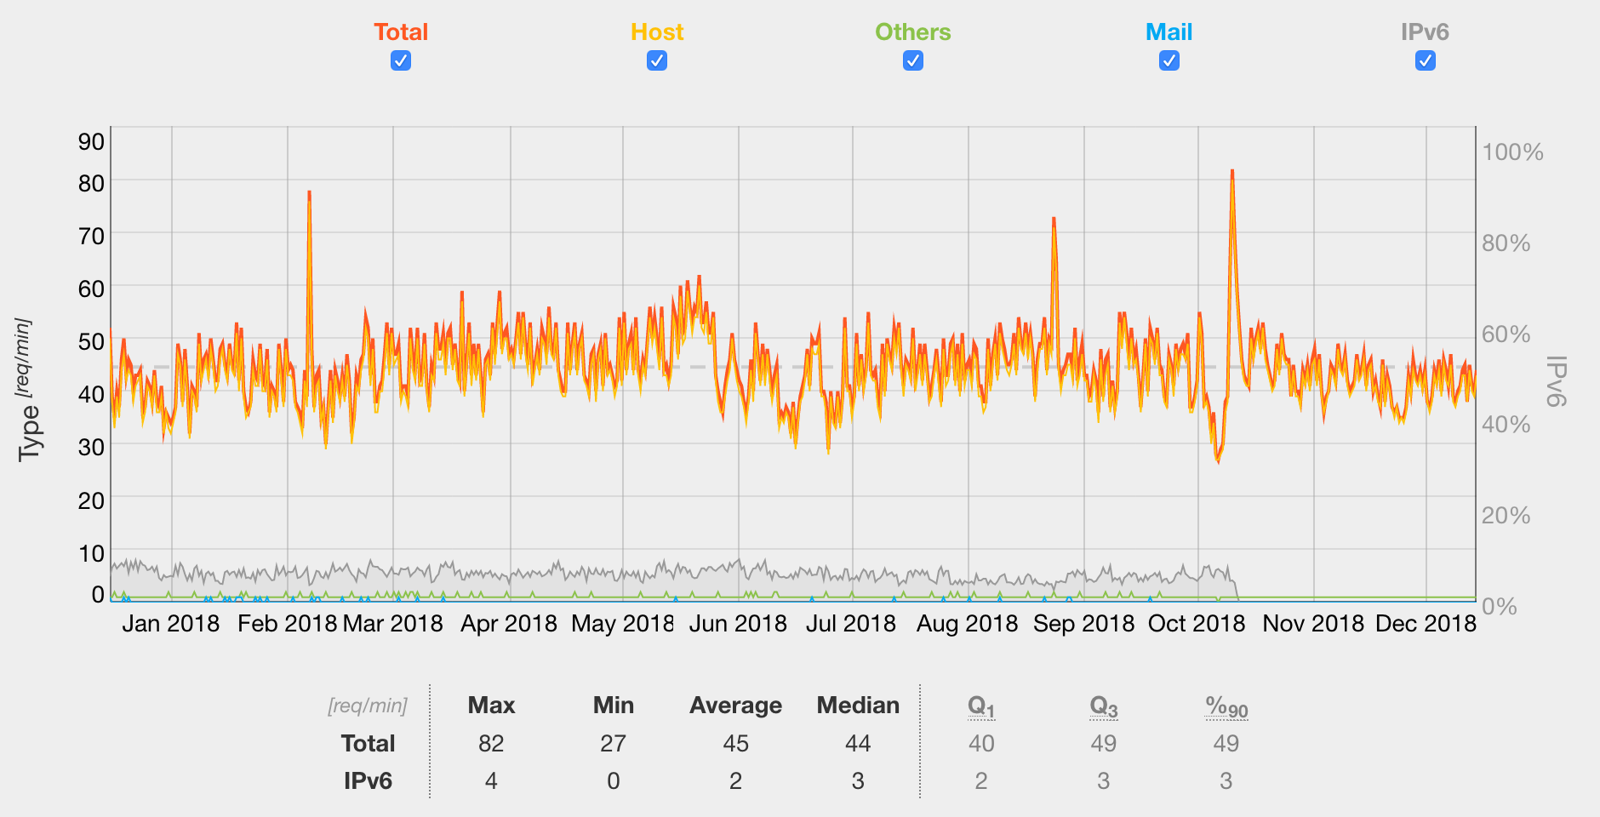1600x817 pixels.
Task: Click the October 2018 peak on chart
Action: coord(1232,173)
